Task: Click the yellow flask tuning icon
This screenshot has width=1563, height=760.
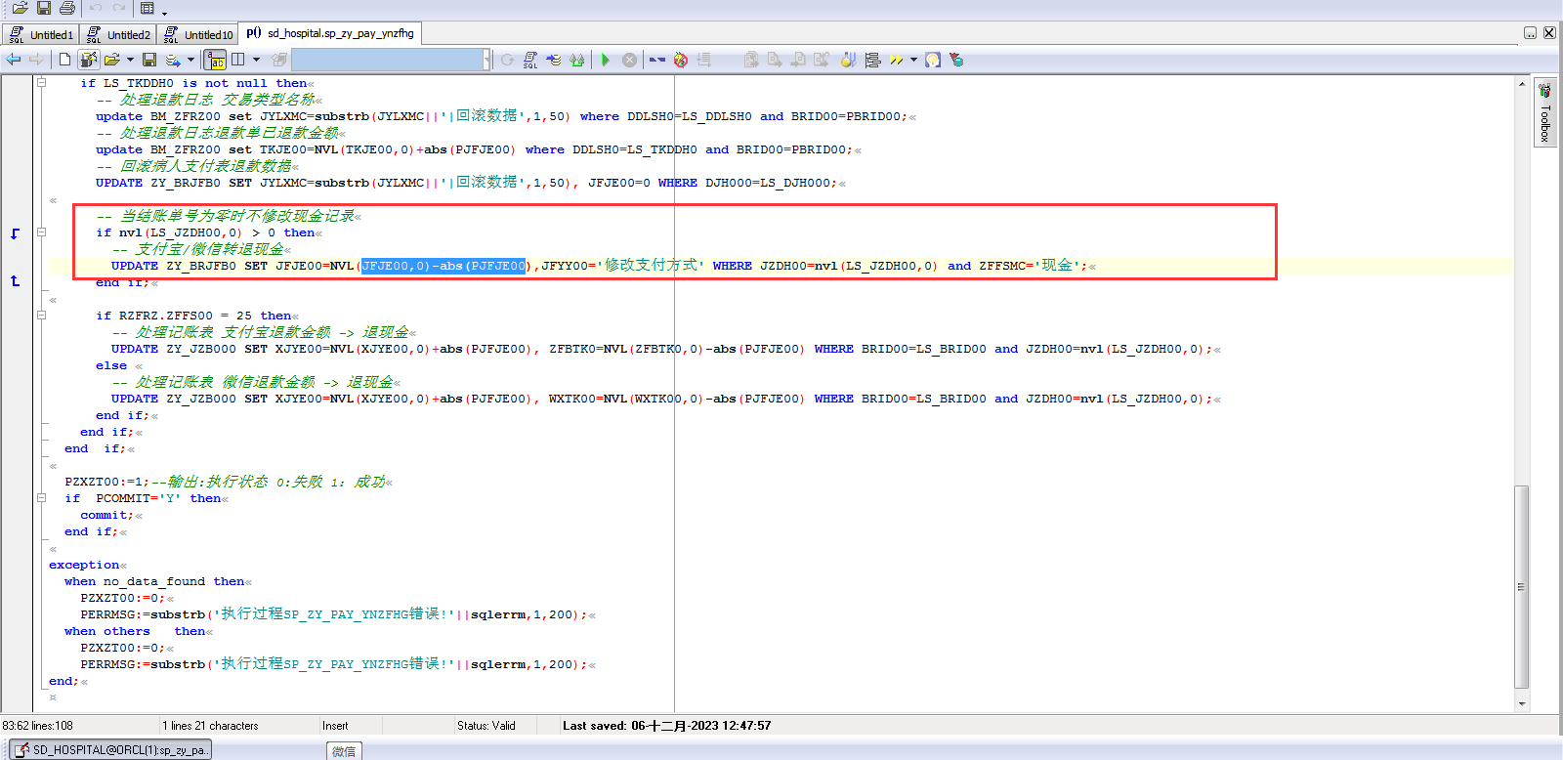Action: (848, 60)
